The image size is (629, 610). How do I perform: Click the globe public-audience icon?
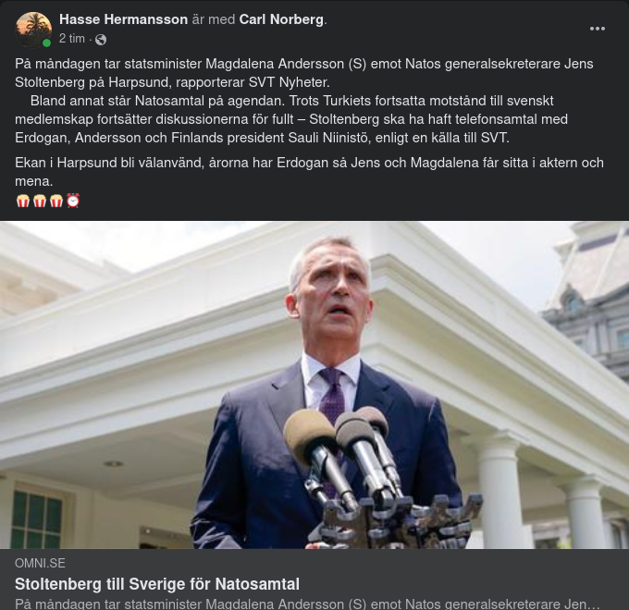click(101, 40)
